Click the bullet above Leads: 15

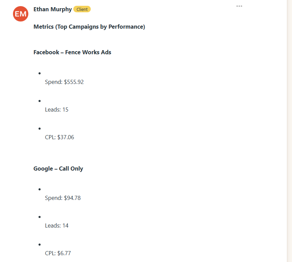(40, 101)
